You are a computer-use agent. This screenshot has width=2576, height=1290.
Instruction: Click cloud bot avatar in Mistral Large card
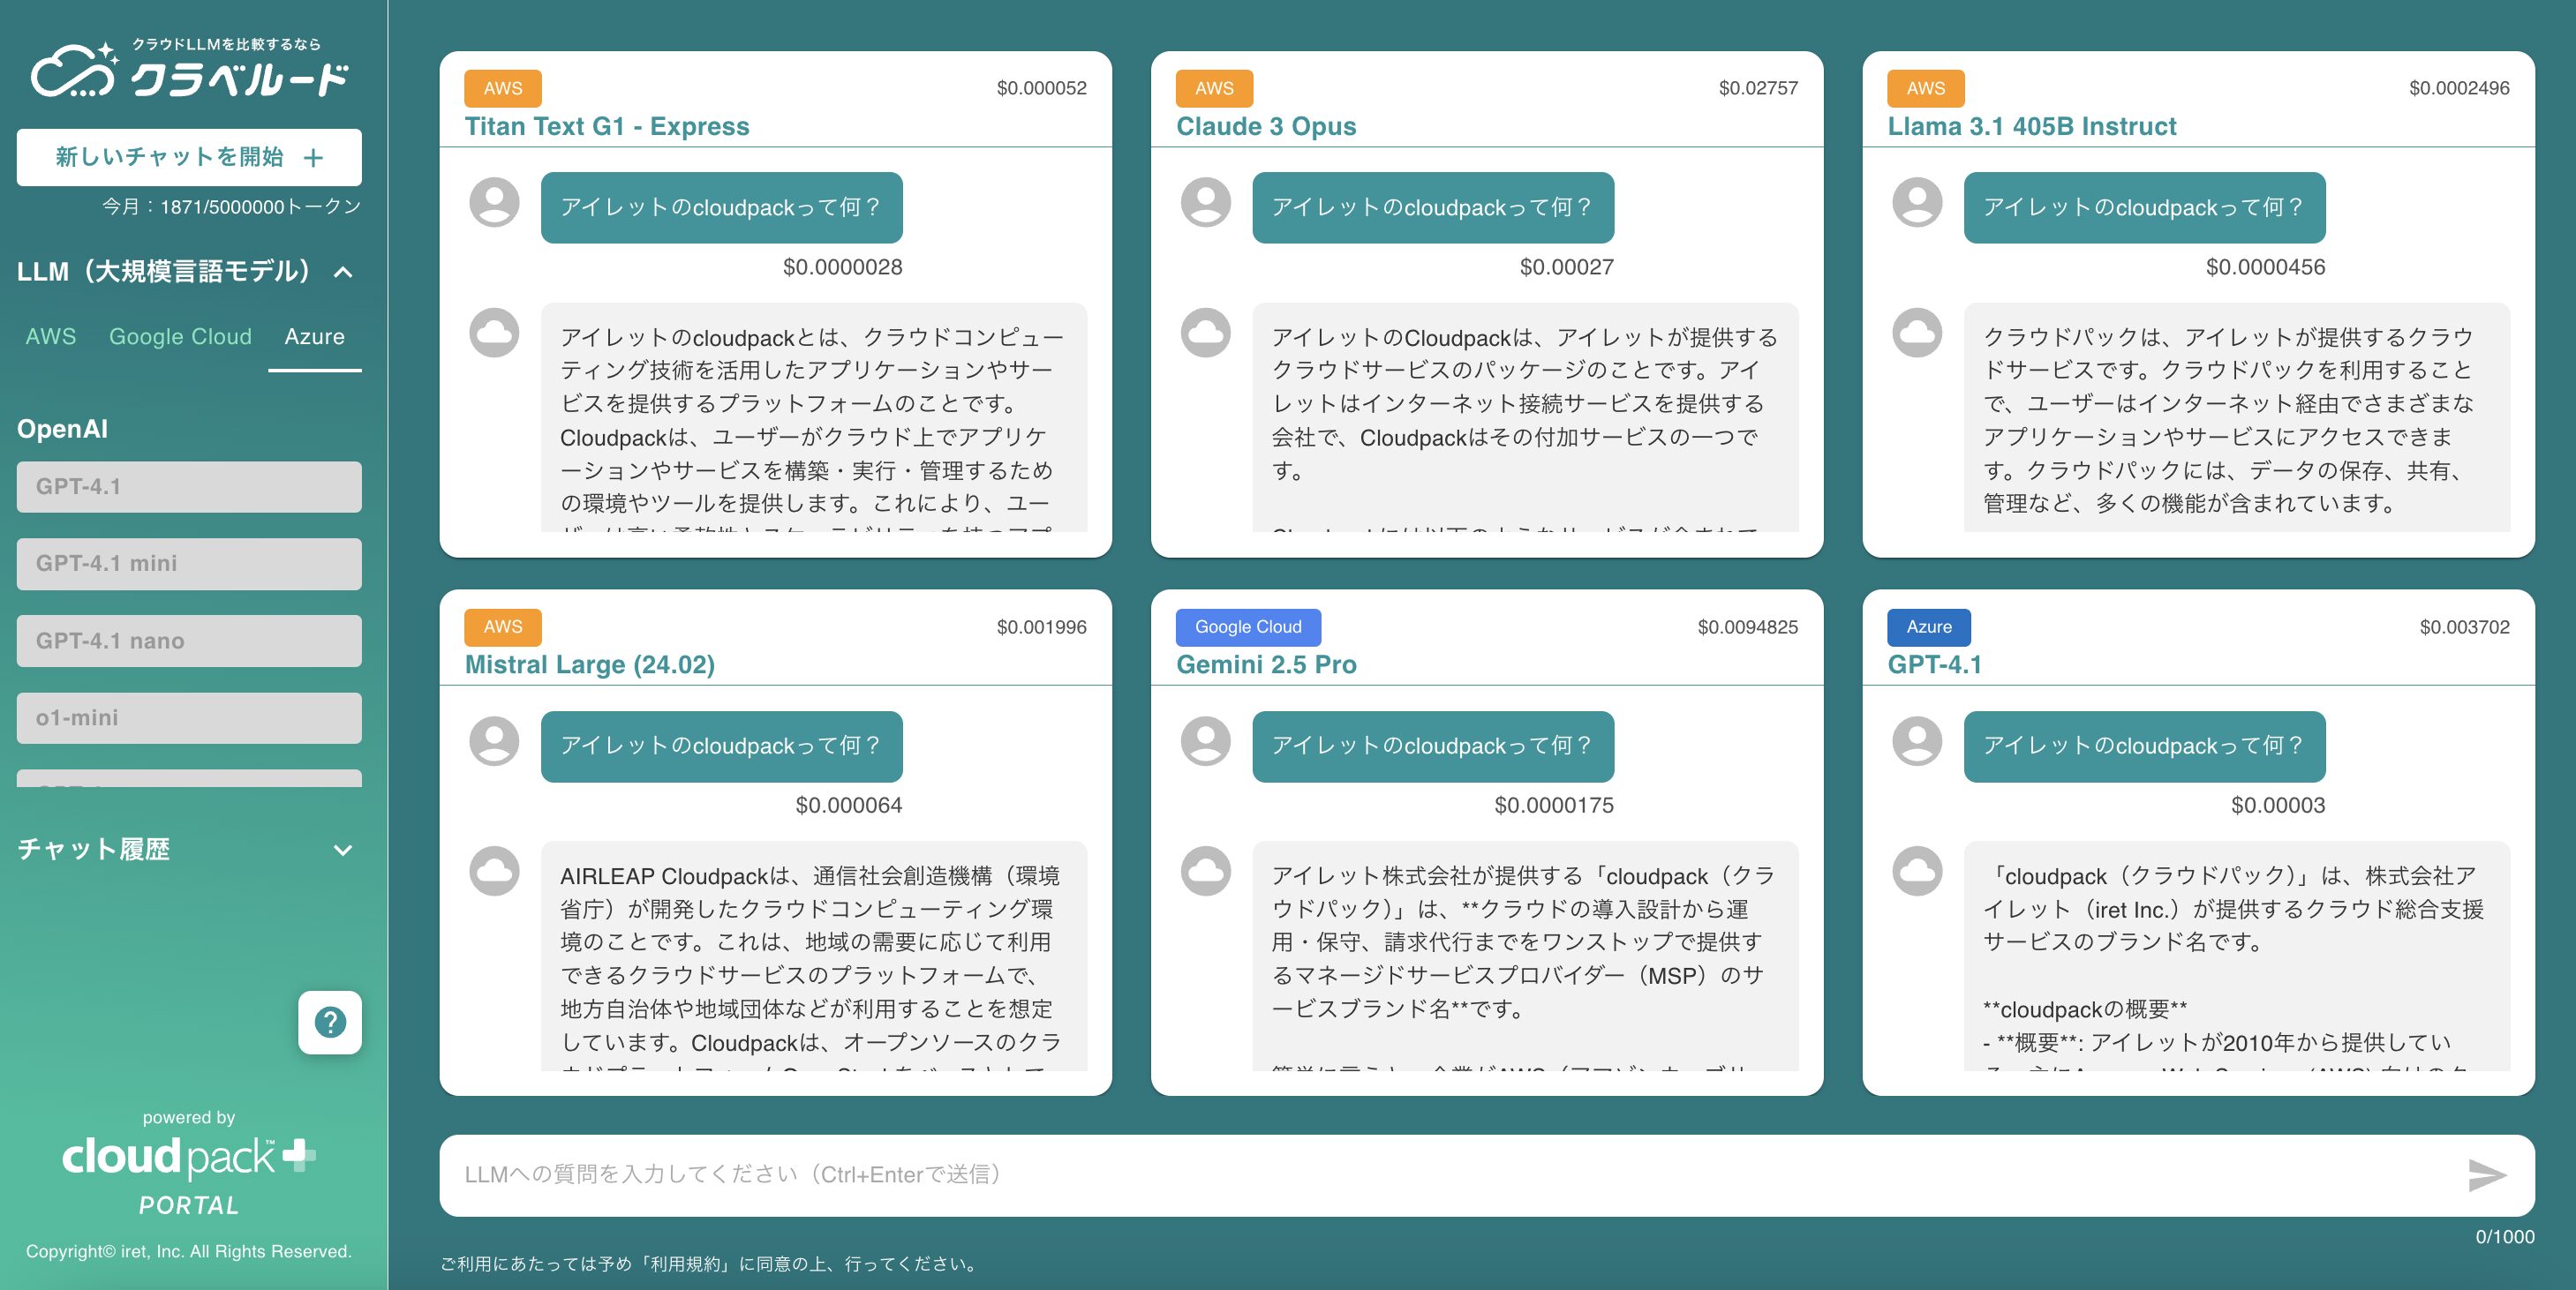494,872
